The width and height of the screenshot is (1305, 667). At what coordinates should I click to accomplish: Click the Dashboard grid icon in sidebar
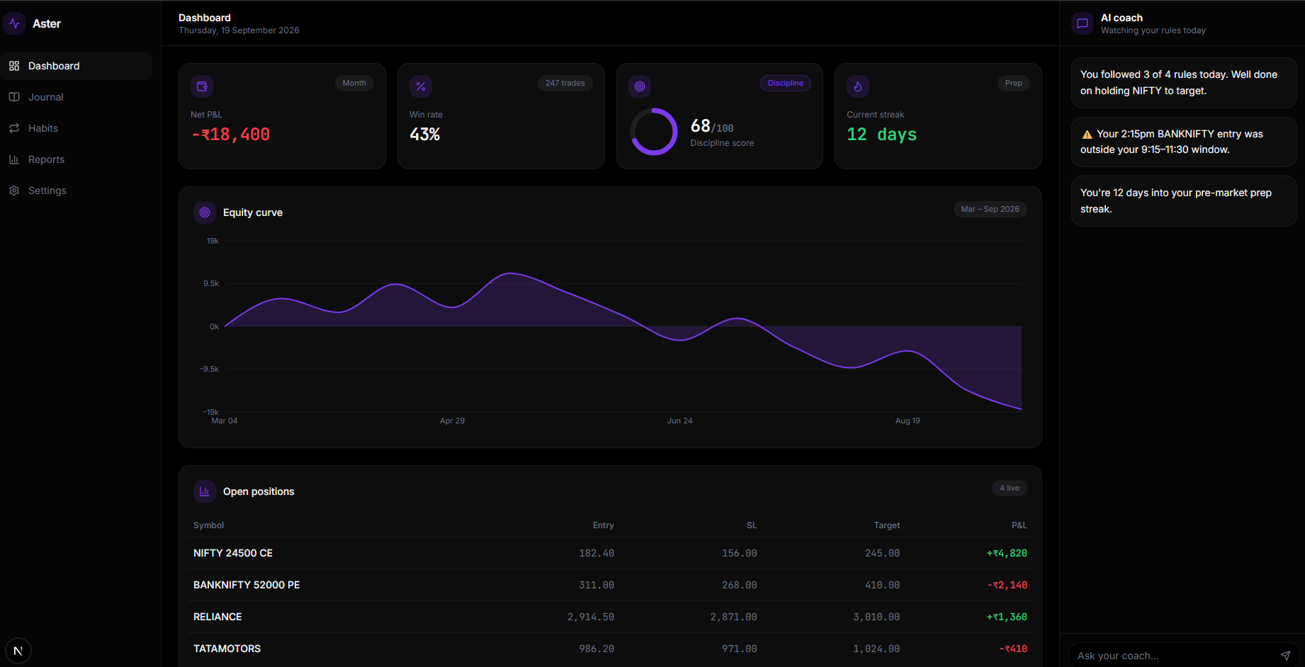point(14,66)
